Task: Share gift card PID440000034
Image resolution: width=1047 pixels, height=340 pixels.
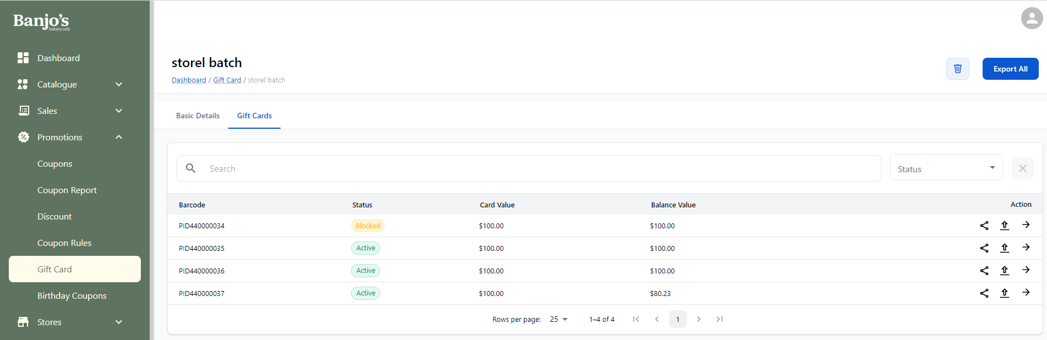Action: 984,226
